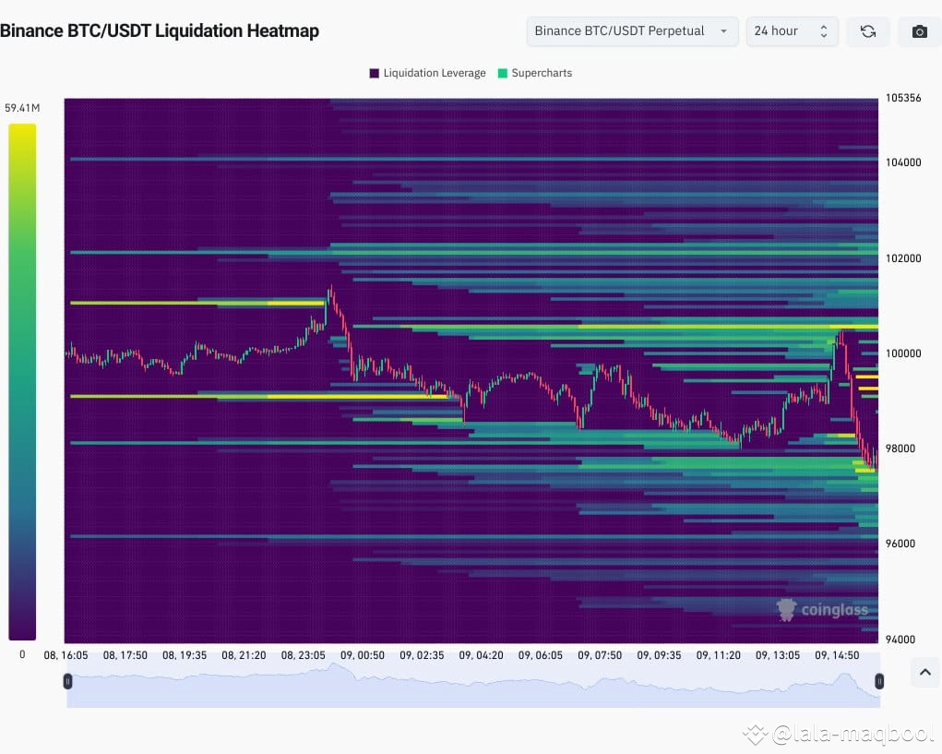Click the Binance BTC/USDT Liquidation Heatmap title
The height and width of the screenshot is (754, 942).
(161, 30)
